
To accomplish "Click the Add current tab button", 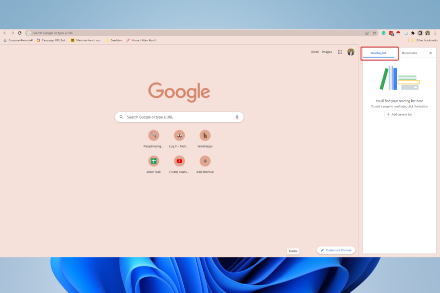I will tap(399, 115).
